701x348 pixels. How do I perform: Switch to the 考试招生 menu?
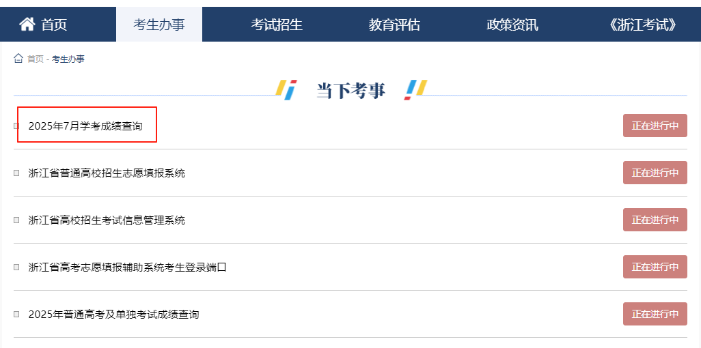(277, 25)
